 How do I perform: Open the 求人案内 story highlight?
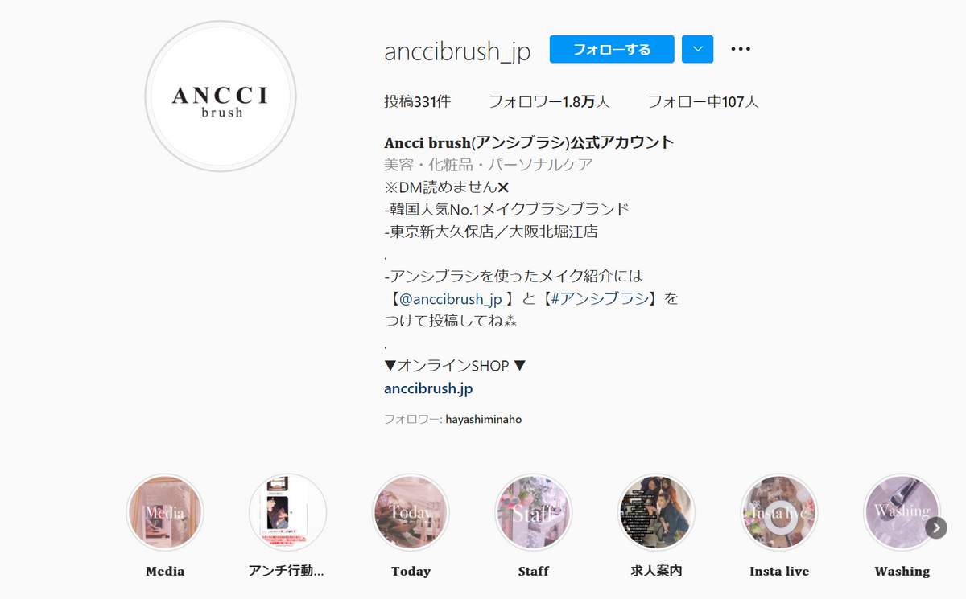656,512
